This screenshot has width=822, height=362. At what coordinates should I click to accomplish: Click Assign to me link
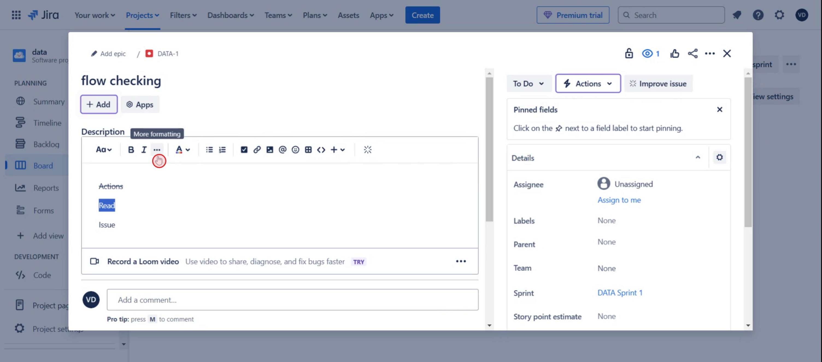pos(619,200)
